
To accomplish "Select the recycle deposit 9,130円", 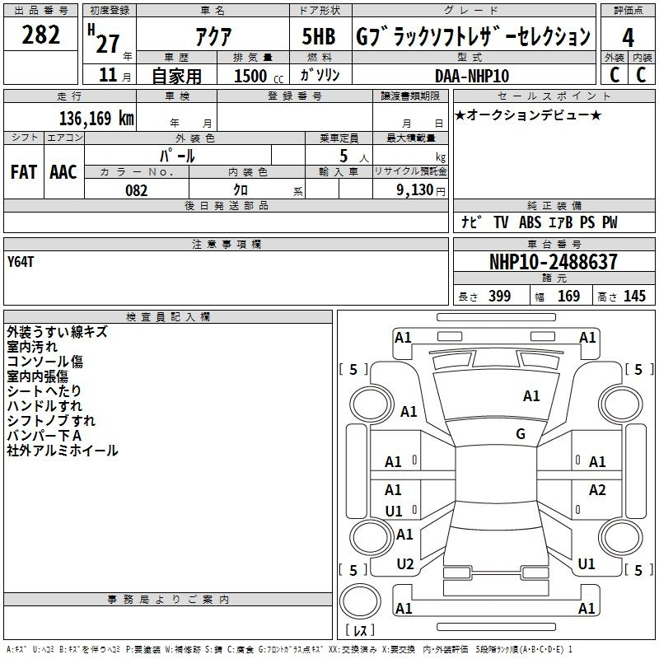I will pyautogui.click(x=421, y=190).
